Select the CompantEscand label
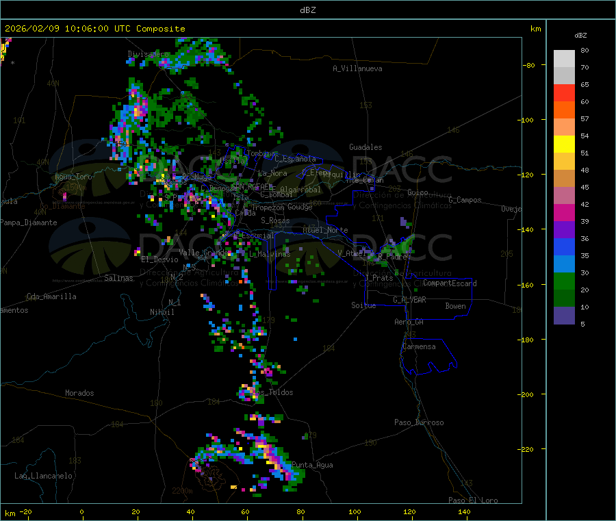The width and height of the screenshot is (616, 521). [x=450, y=283]
